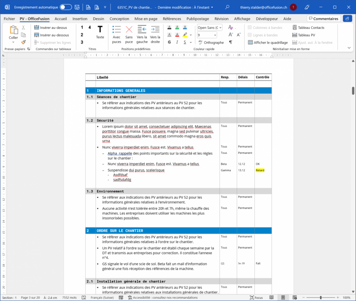Show paragraph marks pilcrow
Image resolution: width=356 pixels, height=301 pixels.
[x=231, y=42]
